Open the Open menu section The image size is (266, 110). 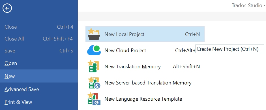39,63
